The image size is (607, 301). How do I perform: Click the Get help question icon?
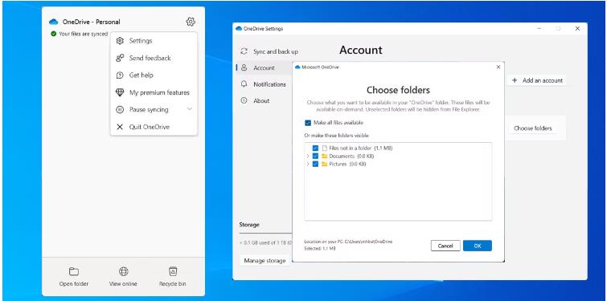[x=120, y=75]
